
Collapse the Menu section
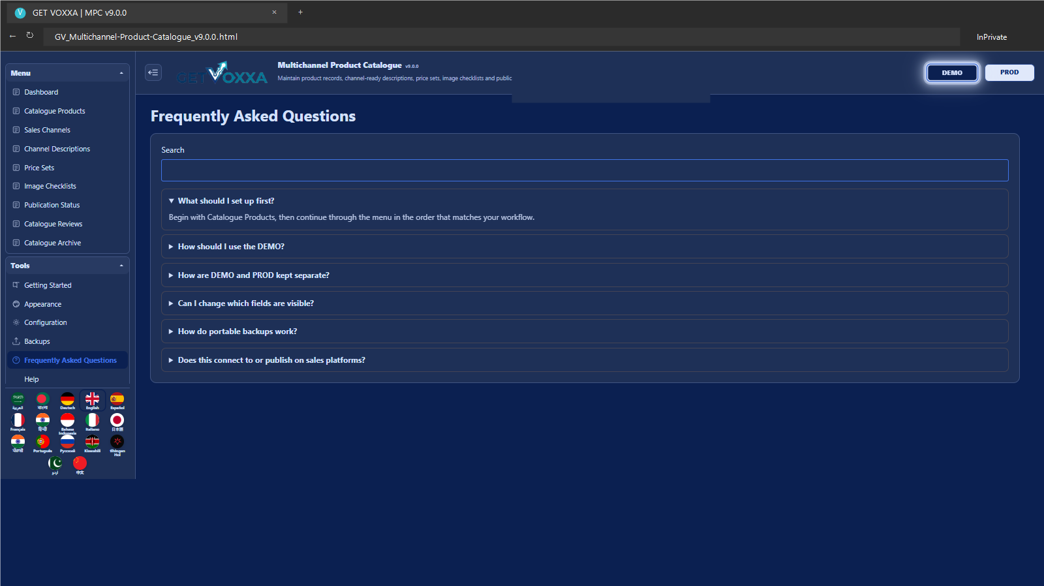(67, 73)
